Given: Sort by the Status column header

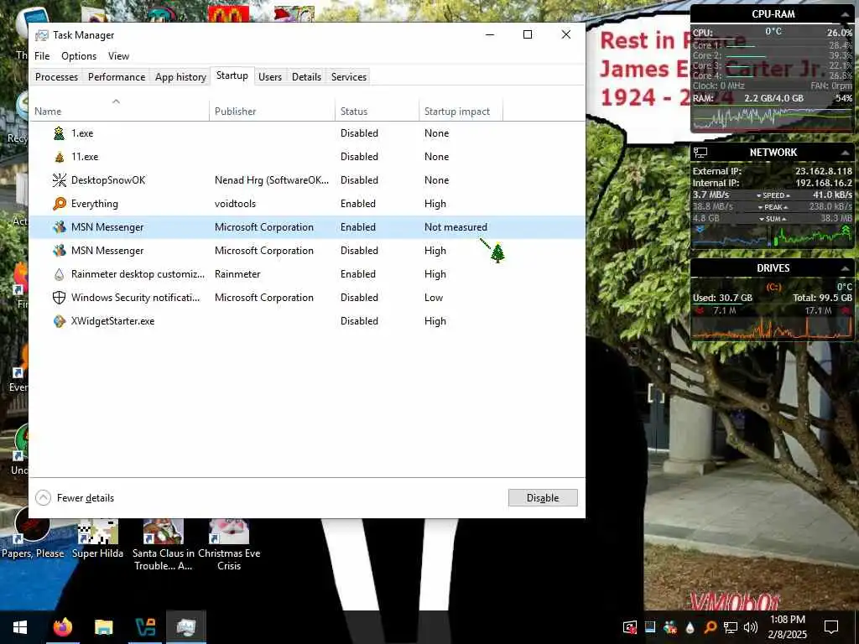Looking at the screenshot, I should click(x=377, y=112).
